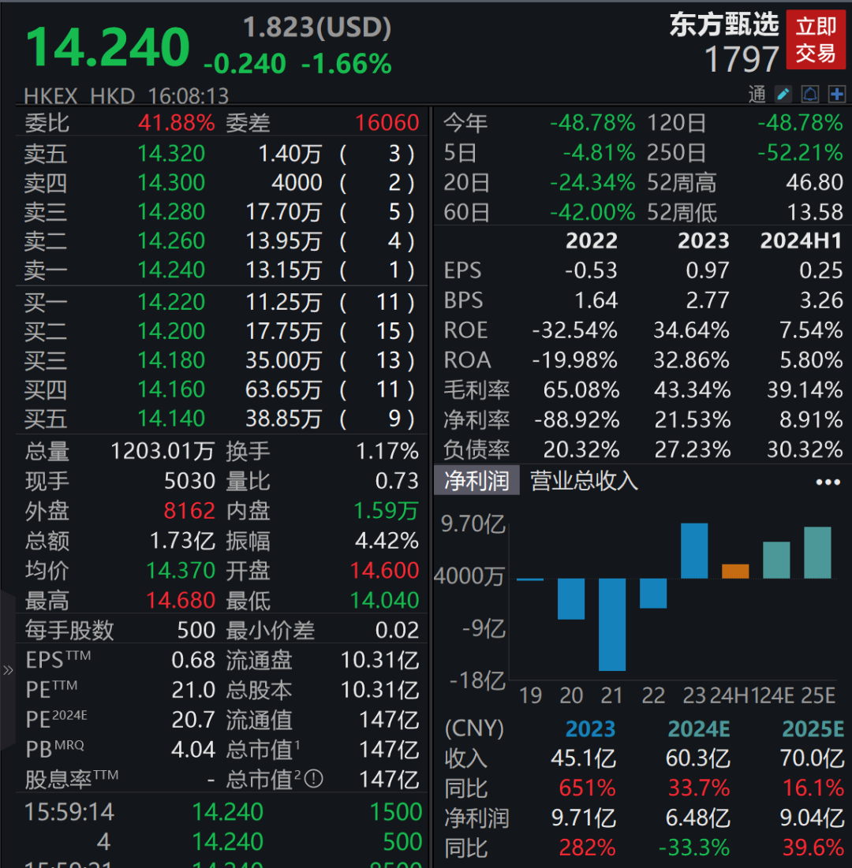
Task: Click the stock code 1797
Action: tap(742, 59)
